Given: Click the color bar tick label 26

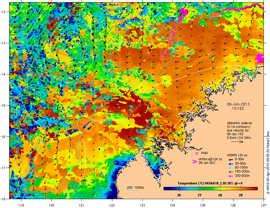Looking at the screenshot, I should (179, 195).
